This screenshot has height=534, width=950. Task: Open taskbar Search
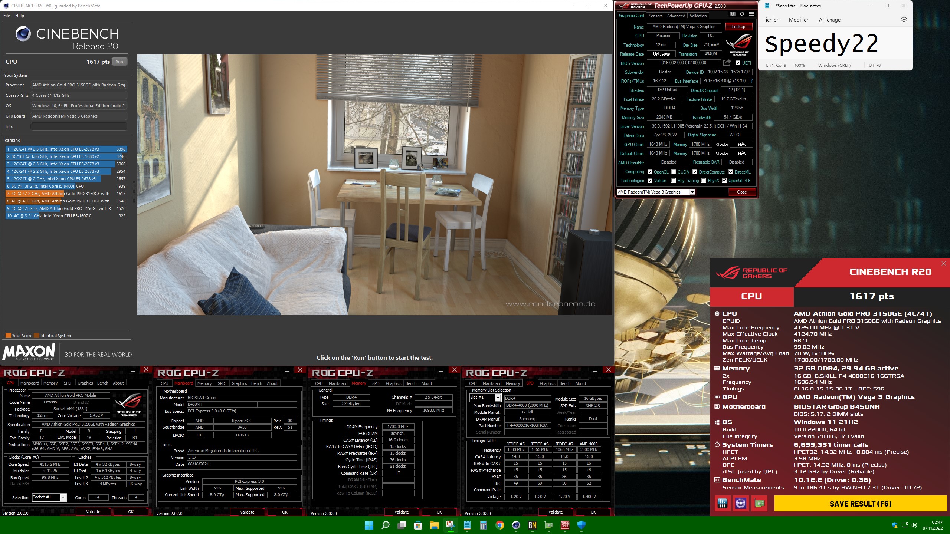386,525
